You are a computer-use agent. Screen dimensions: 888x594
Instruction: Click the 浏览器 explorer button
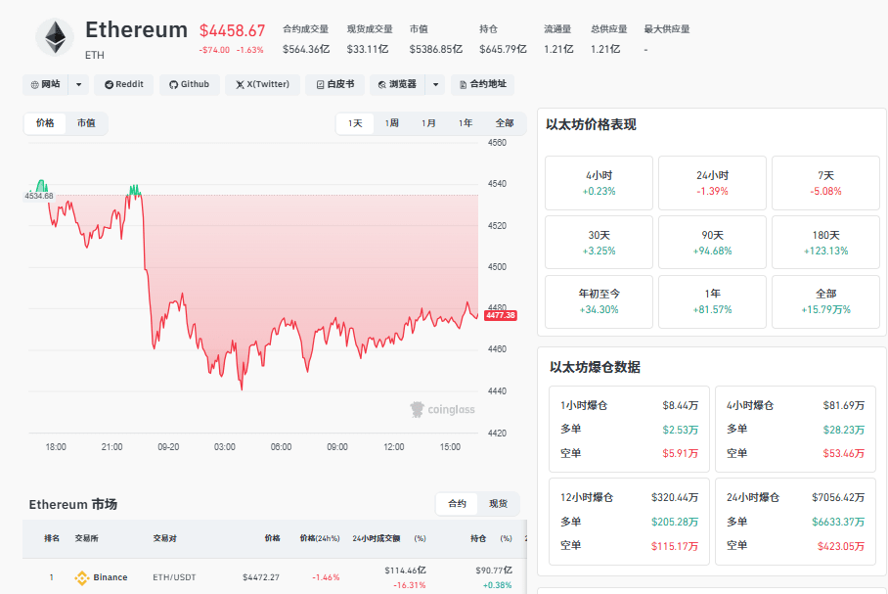[x=398, y=84]
